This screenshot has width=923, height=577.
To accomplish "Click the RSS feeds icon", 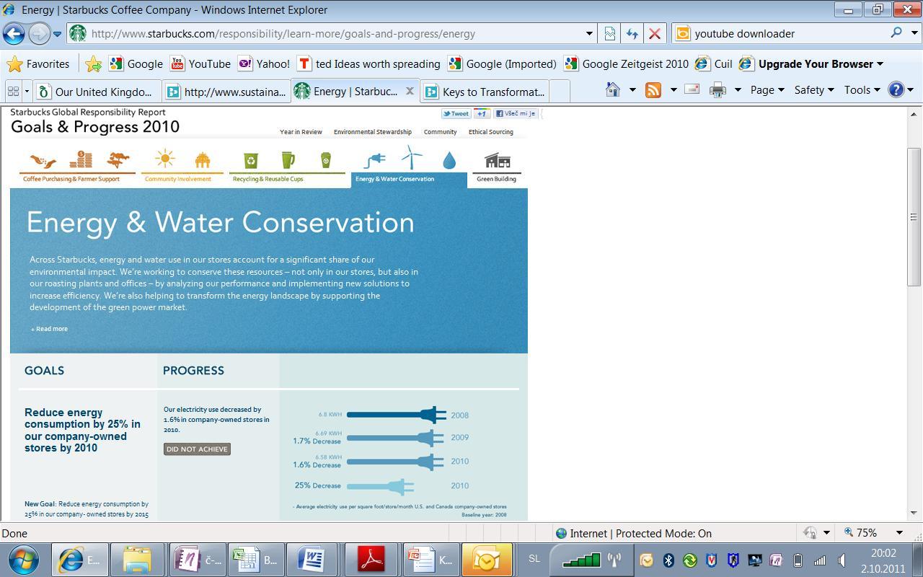I will 653,89.
